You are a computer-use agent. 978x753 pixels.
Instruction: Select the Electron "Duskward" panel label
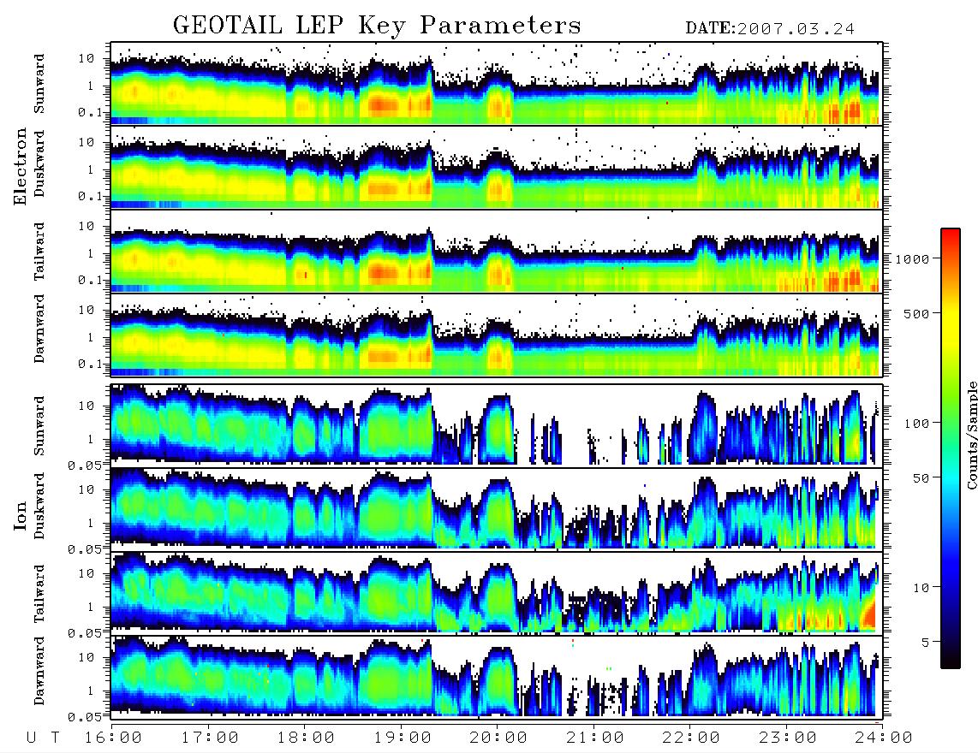tap(39, 163)
